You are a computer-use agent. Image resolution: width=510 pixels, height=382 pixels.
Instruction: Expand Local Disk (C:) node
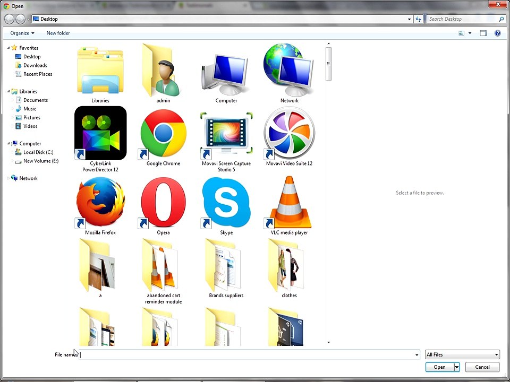[13, 152]
